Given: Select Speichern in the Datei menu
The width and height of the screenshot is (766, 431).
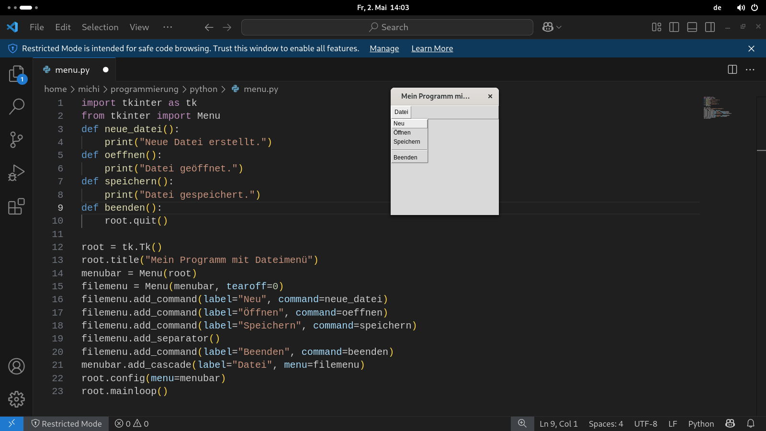Looking at the screenshot, I should [407, 142].
